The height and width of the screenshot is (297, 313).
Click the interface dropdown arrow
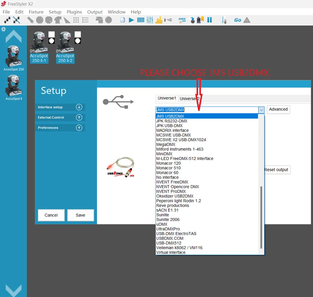click(261, 110)
